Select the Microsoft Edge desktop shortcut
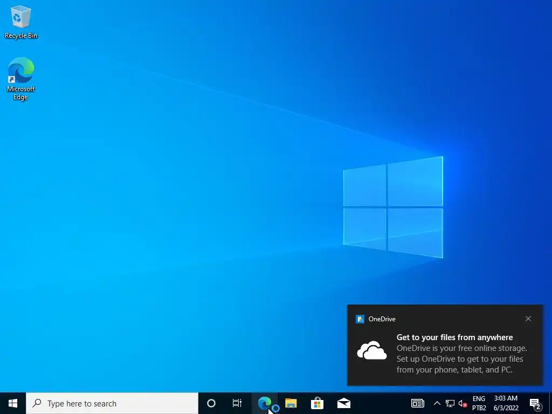The height and width of the screenshot is (414, 552). 21,79
